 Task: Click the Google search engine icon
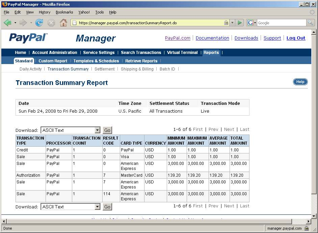click(250, 23)
